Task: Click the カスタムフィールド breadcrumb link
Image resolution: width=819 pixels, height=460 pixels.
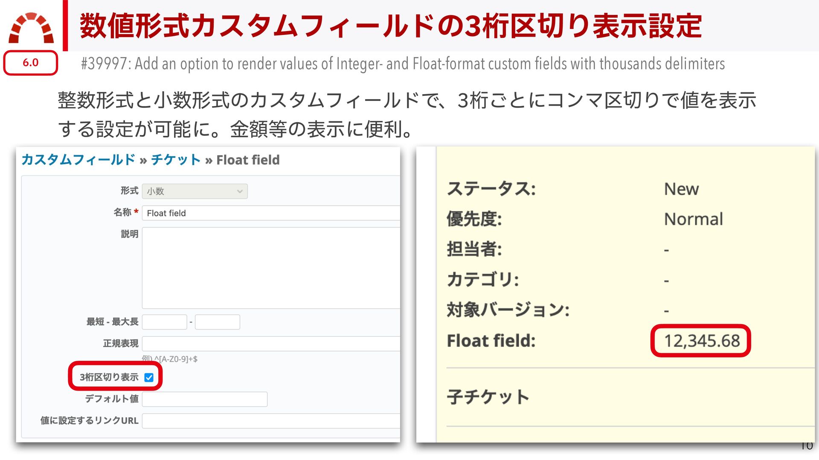Action: pos(78,160)
